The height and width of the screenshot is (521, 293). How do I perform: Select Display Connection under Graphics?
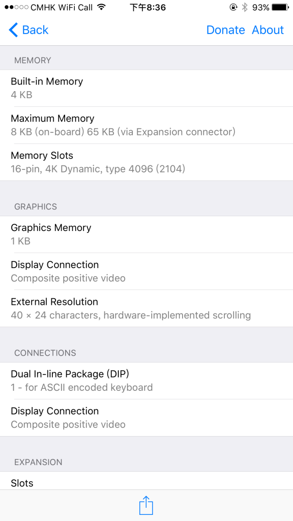tap(146, 271)
